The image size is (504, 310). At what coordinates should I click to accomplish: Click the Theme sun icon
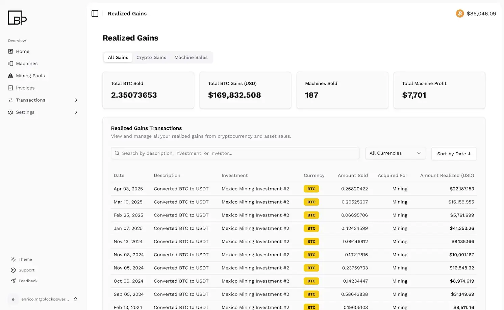tap(13, 259)
